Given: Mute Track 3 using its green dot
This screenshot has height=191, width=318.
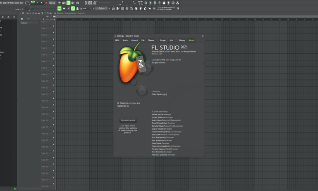Looking at the screenshot, I should point(53,39).
